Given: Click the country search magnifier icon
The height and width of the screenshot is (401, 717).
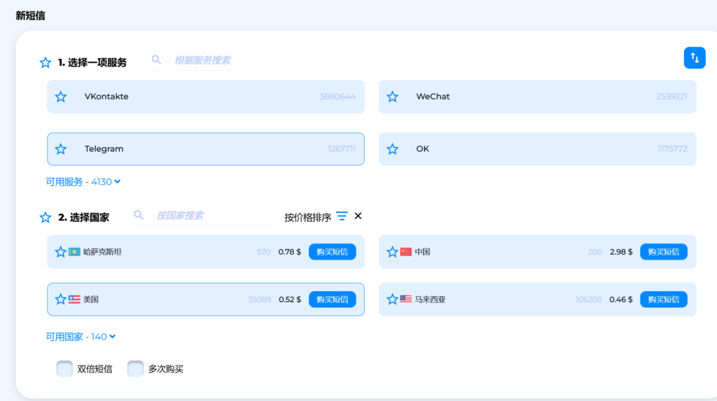Looking at the screenshot, I should [x=139, y=215].
